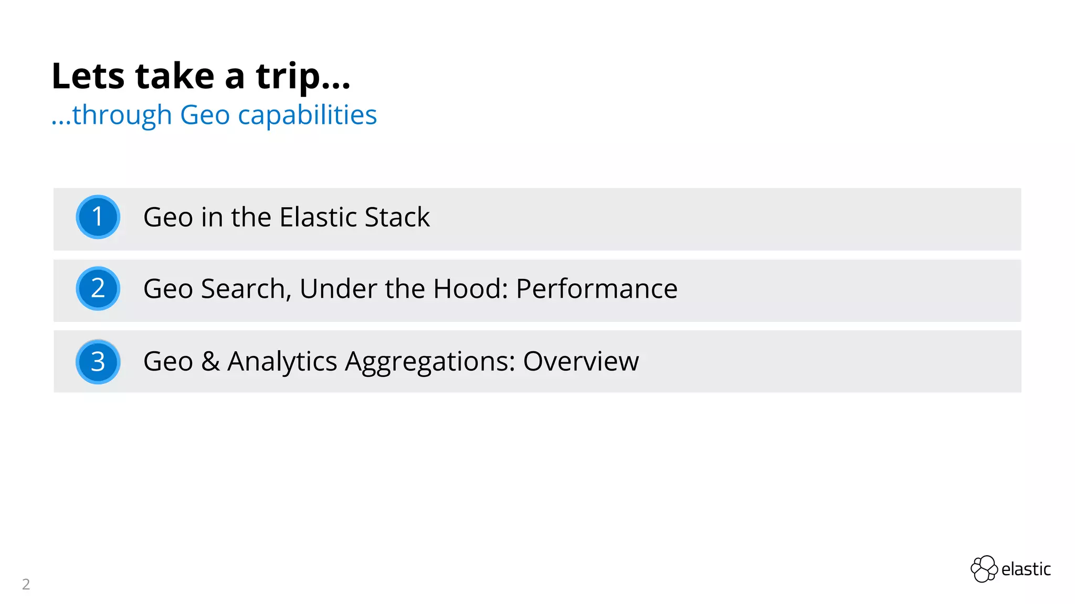This screenshot has height=604, width=1075.
Task: Click the blue number 3 circle badge
Action: (98, 362)
